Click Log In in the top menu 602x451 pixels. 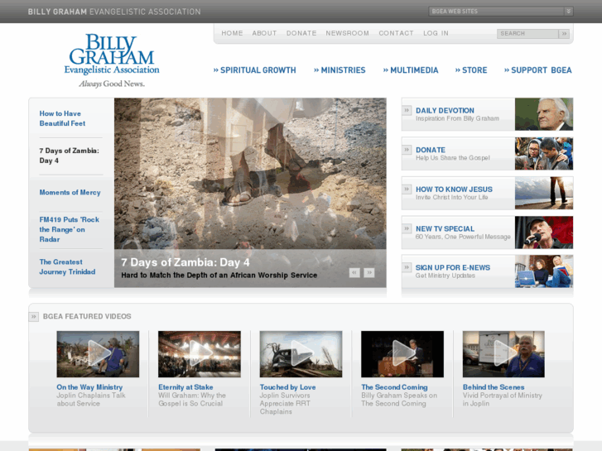tap(436, 33)
